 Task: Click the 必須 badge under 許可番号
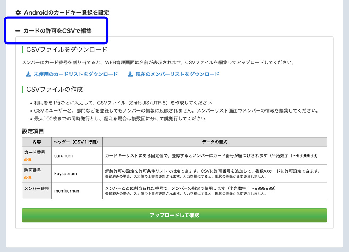coord(28,177)
